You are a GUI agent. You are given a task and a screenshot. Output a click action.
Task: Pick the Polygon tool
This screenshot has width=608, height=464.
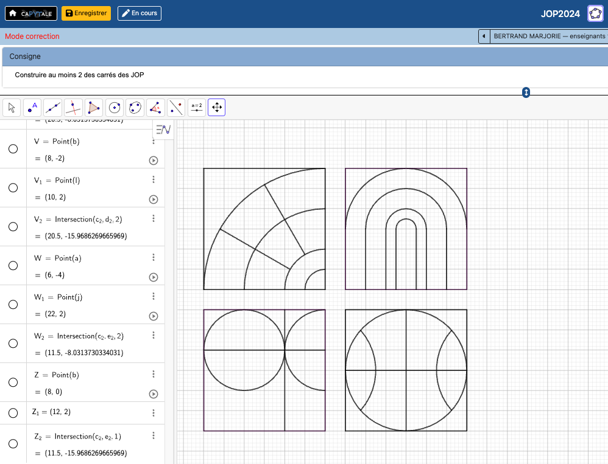click(x=94, y=108)
